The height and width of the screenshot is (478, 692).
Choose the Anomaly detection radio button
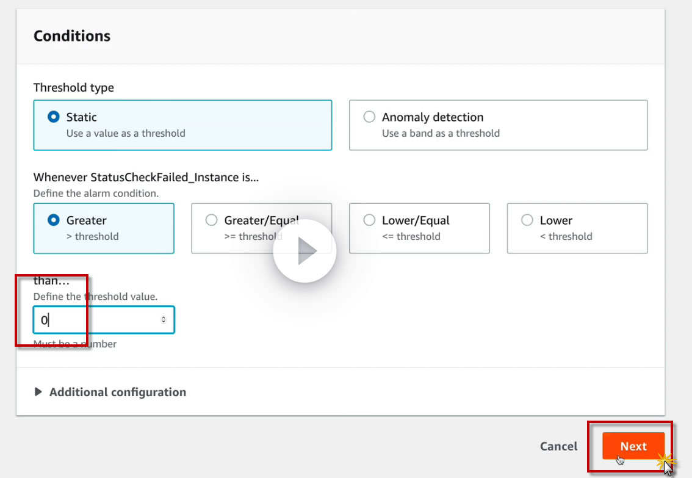(x=369, y=117)
